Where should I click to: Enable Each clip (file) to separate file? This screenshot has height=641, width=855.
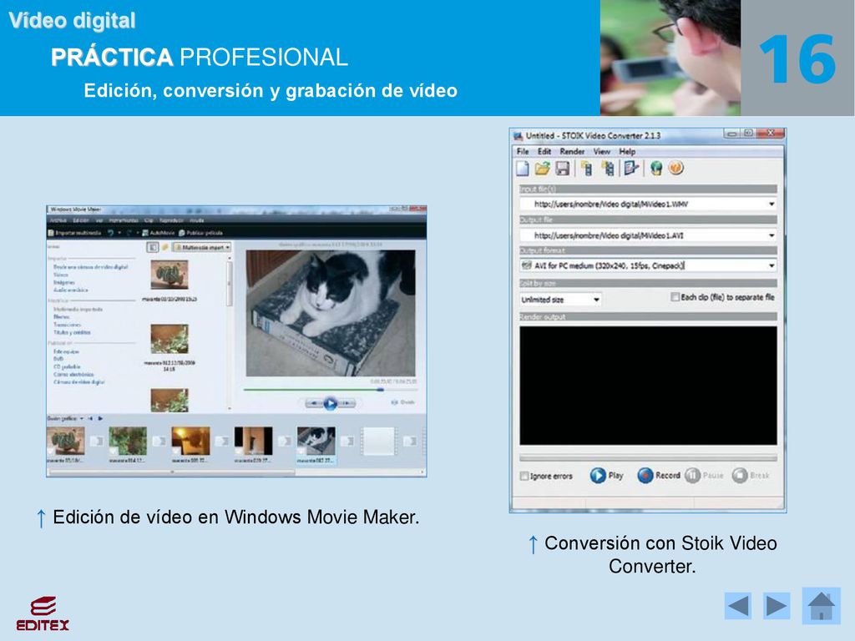(675, 297)
